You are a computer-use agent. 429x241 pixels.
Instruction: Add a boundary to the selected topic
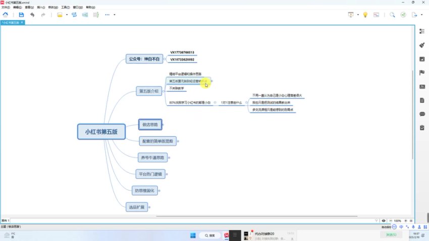tap(85, 15)
